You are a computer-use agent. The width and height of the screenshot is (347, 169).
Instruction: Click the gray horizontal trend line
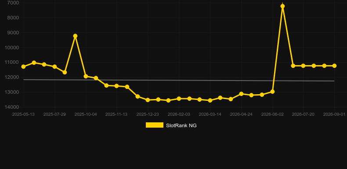pyautogui.click(x=179, y=80)
